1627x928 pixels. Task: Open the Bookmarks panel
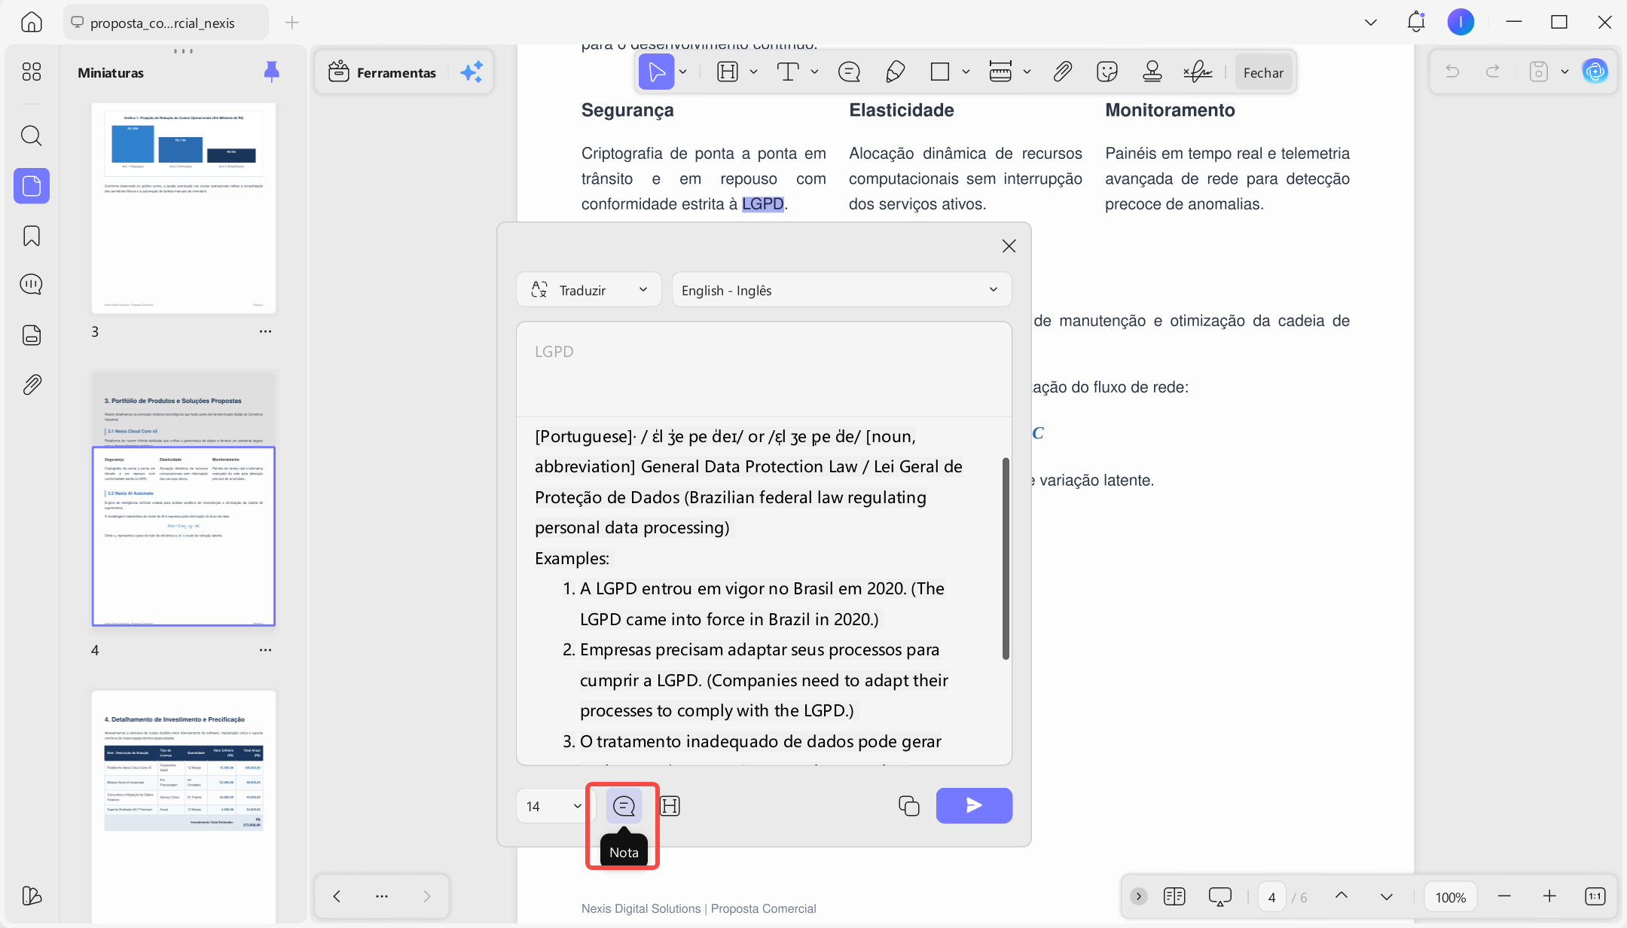point(32,236)
